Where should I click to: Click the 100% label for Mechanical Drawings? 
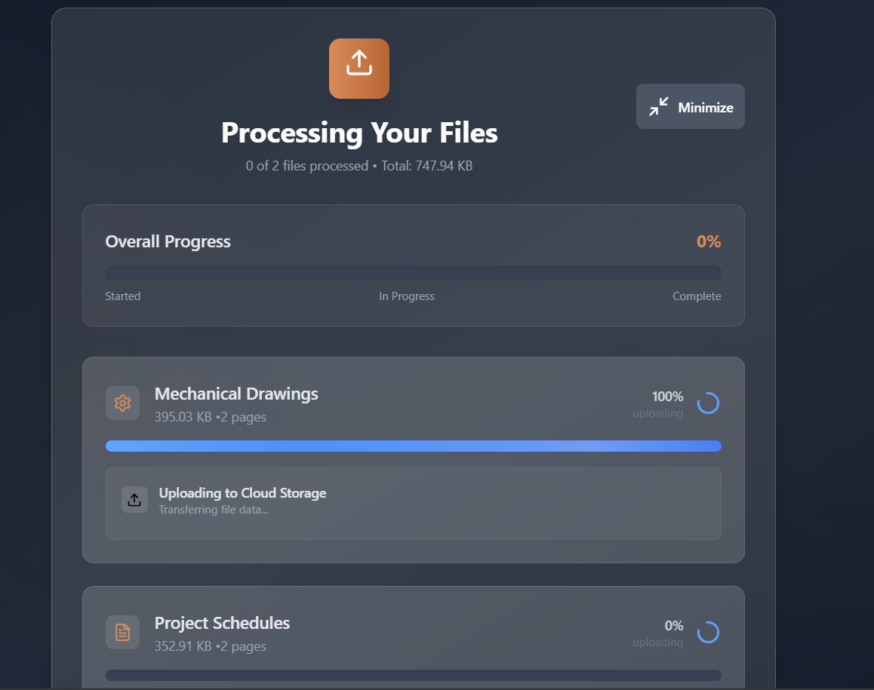pyautogui.click(x=667, y=397)
